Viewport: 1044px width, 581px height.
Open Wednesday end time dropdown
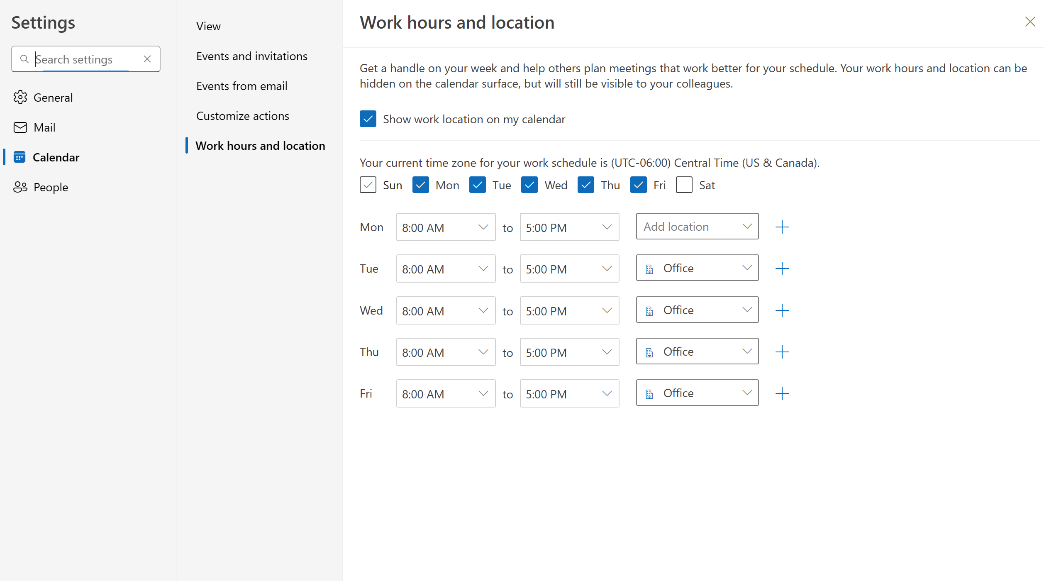[570, 311]
